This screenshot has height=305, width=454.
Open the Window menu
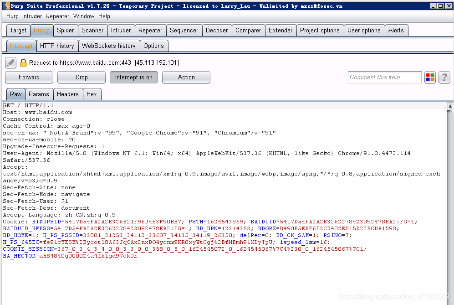84,16
